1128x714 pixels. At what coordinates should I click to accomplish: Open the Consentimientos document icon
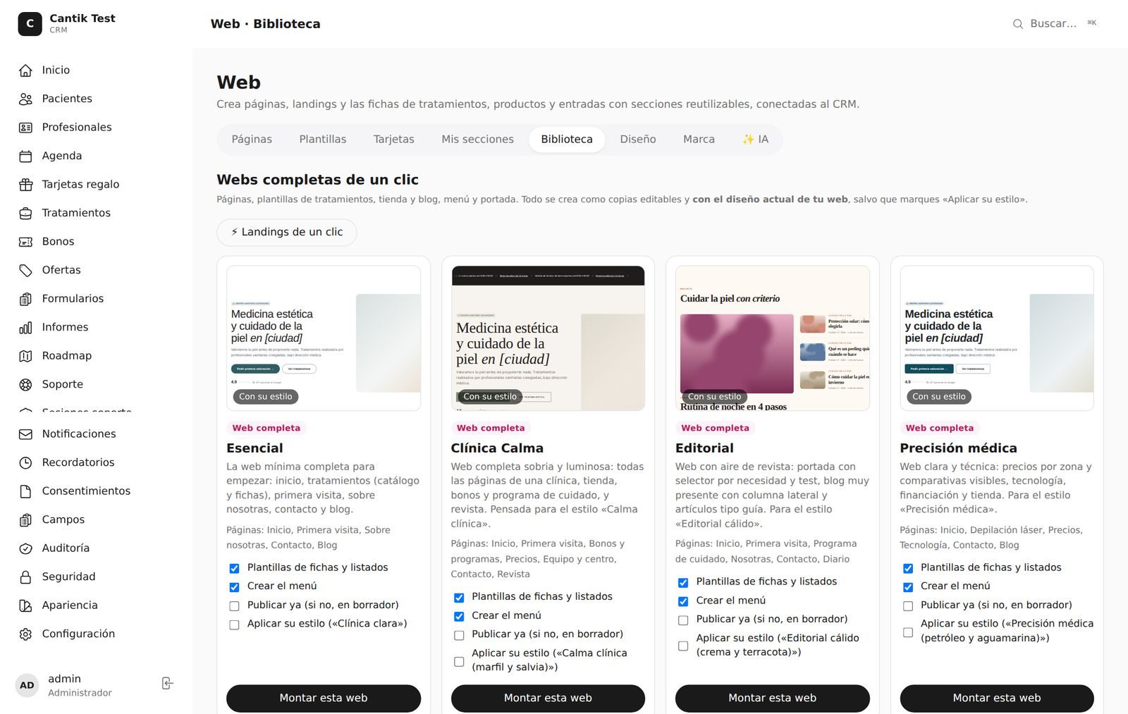click(25, 491)
